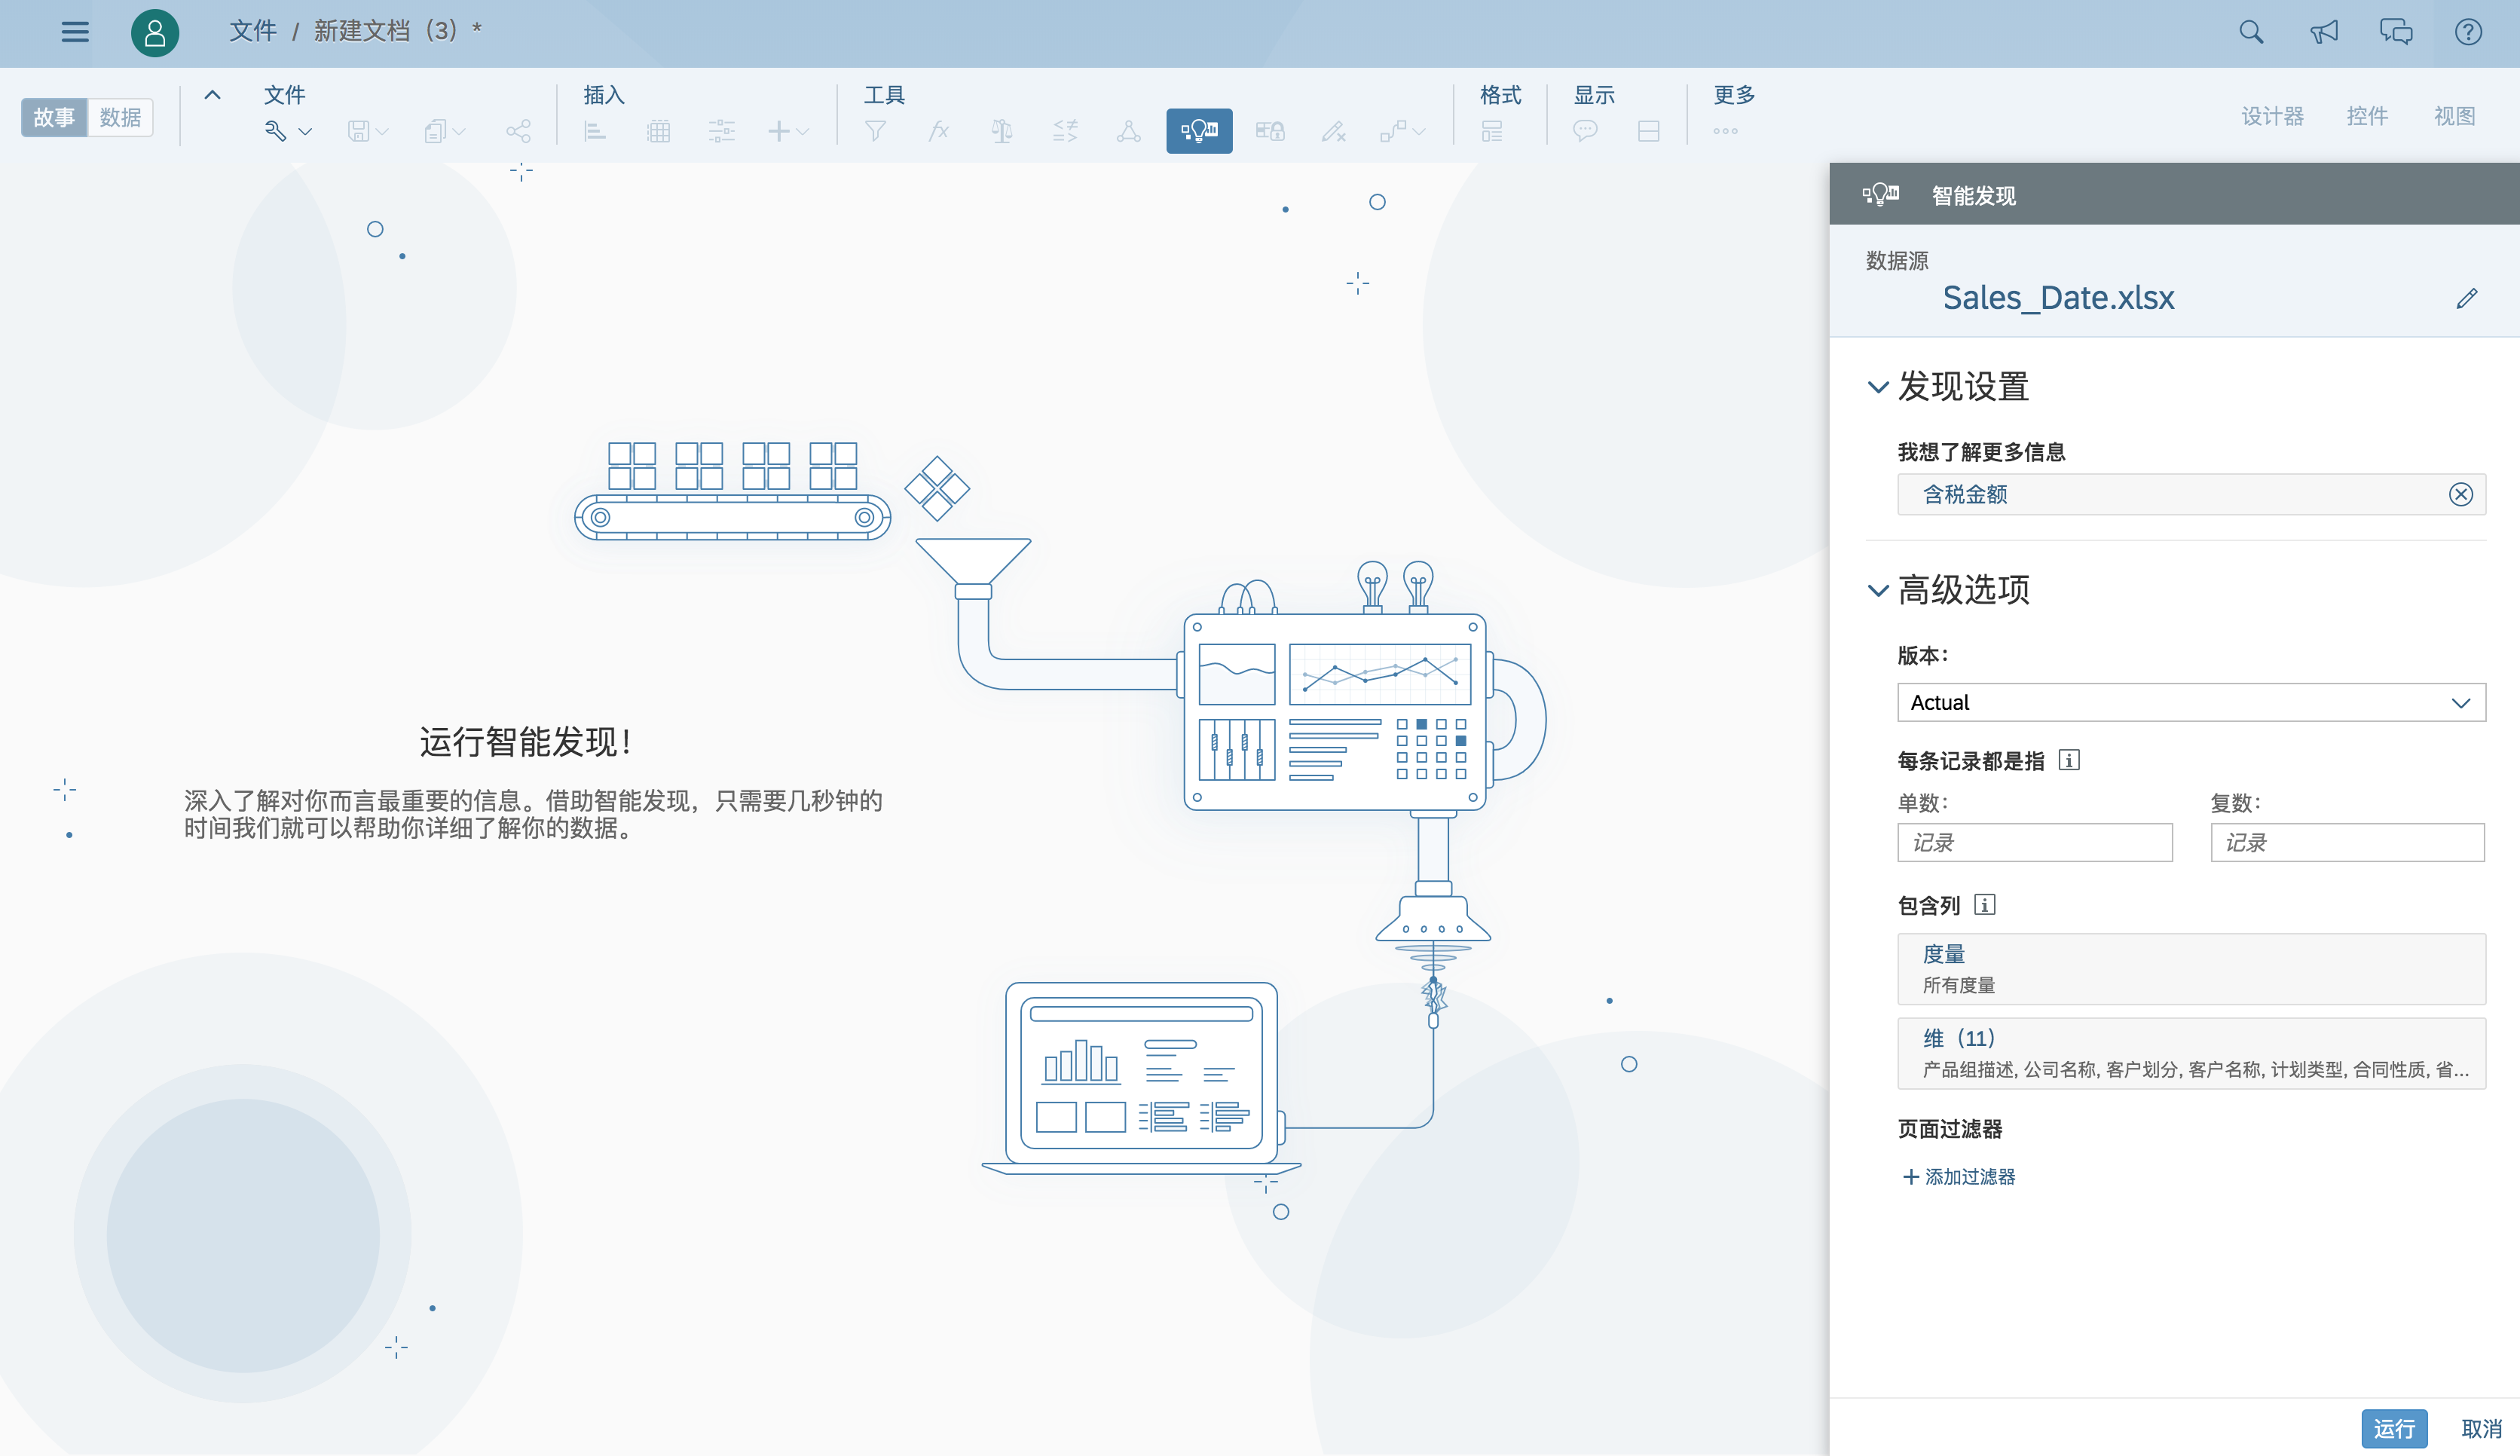
Task: Insert a table with grid icon
Action: coord(658,131)
